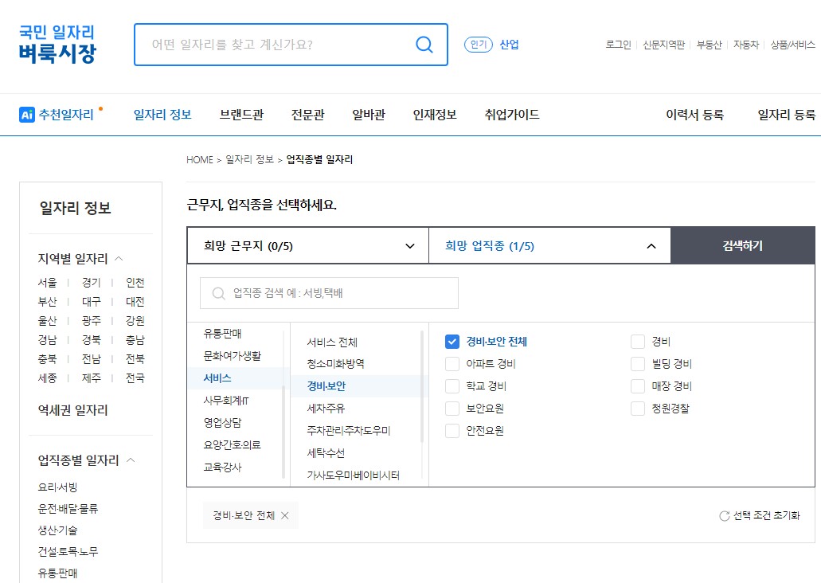The image size is (821, 583).
Task: Expand the 희망 근무지 (0/5) dropdown
Action: point(308,245)
